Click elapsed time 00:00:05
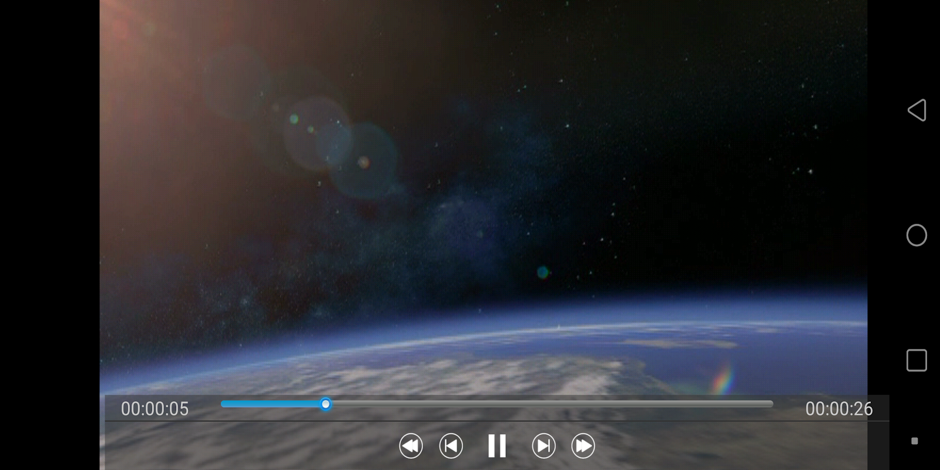The image size is (940, 470). pyautogui.click(x=155, y=408)
